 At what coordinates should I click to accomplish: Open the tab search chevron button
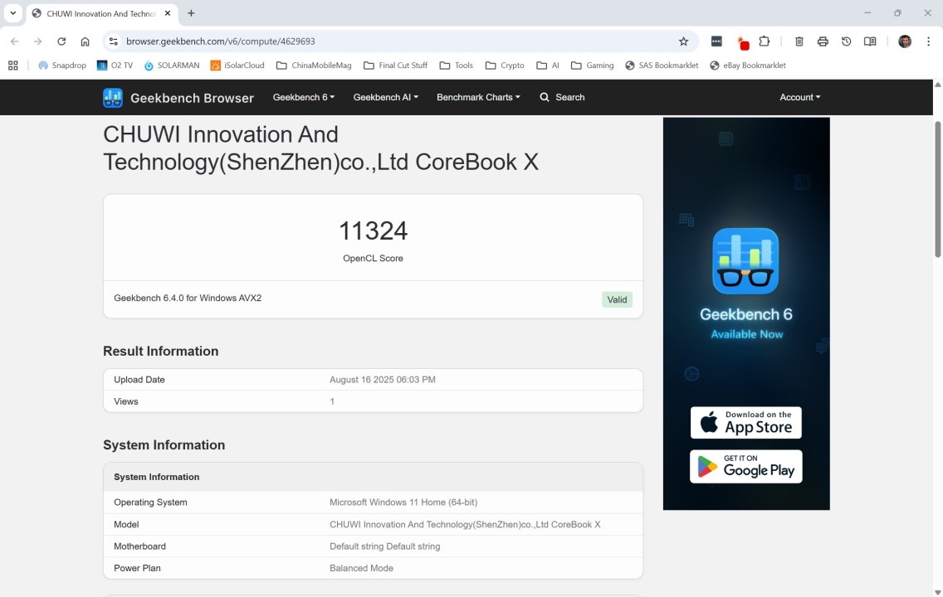(x=12, y=12)
